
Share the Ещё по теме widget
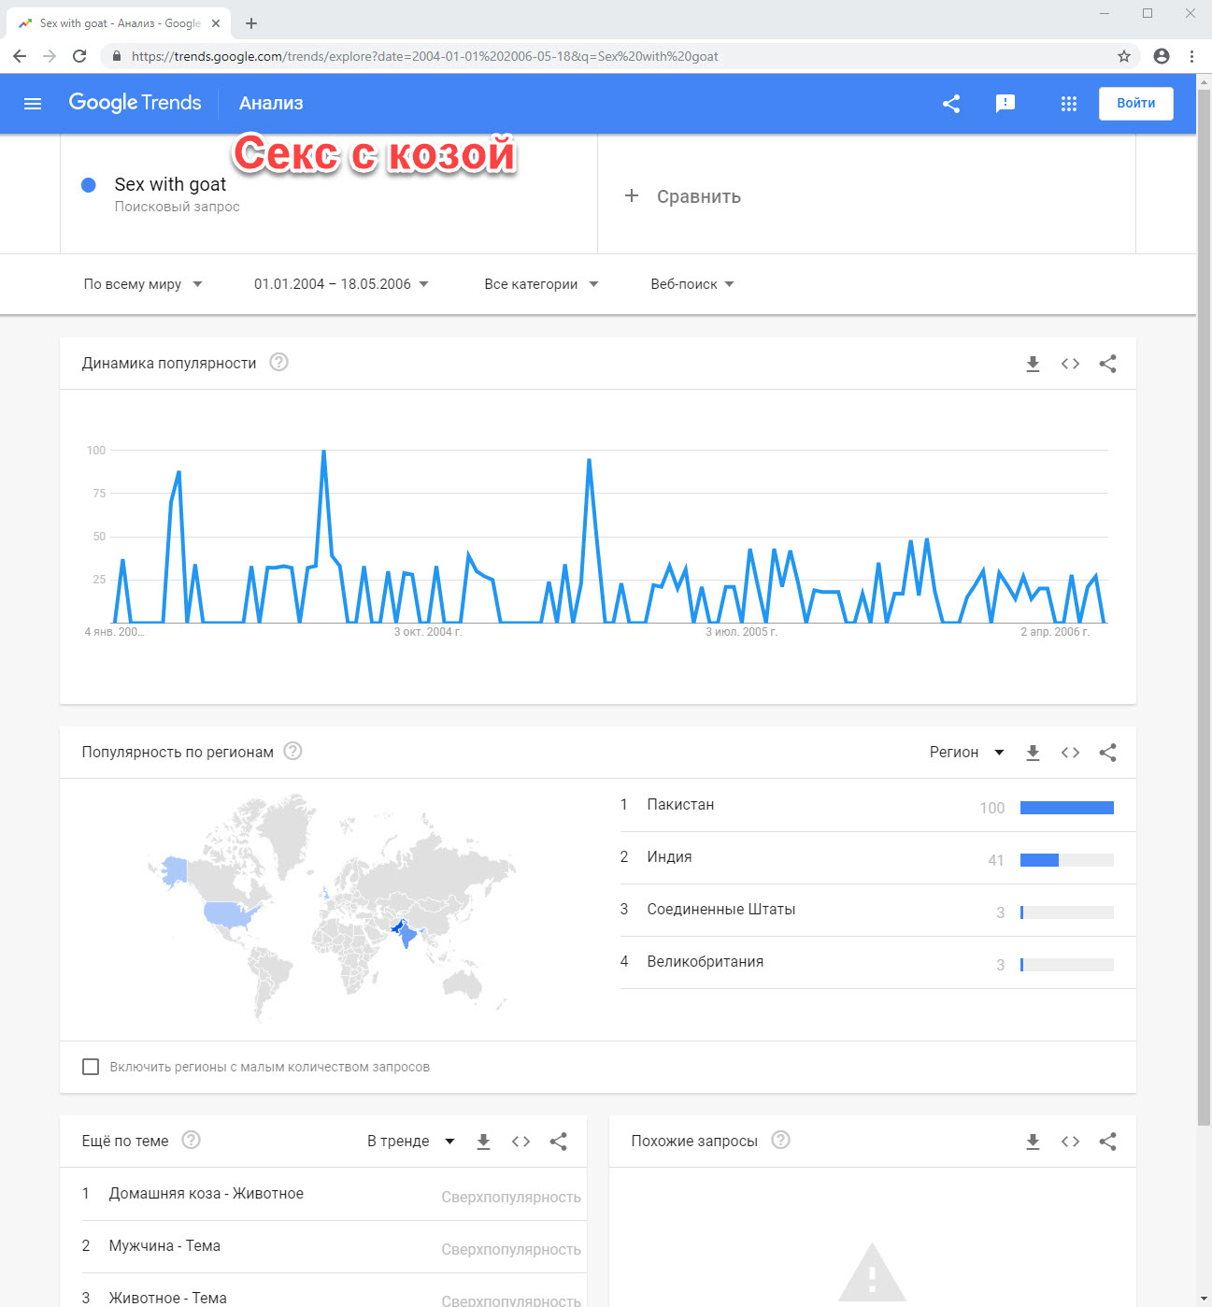[558, 1142]
